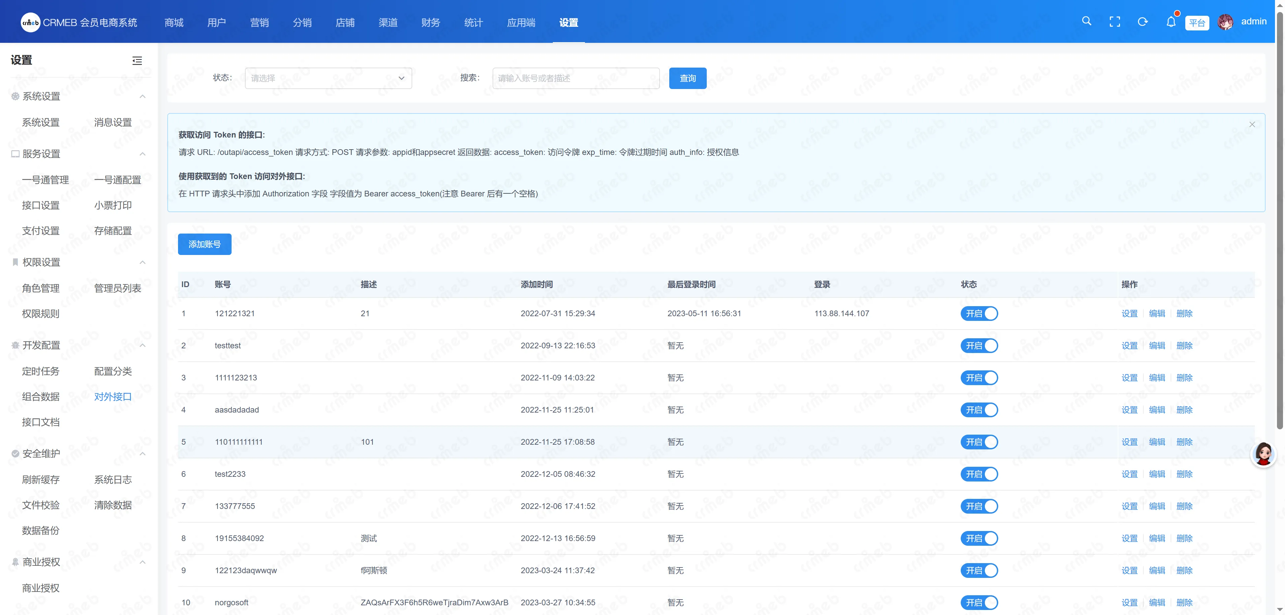Collapse the 权限设置 sidebar group
The height and width of the screenshot is (615, 1285).
click(x=143, y=262)
